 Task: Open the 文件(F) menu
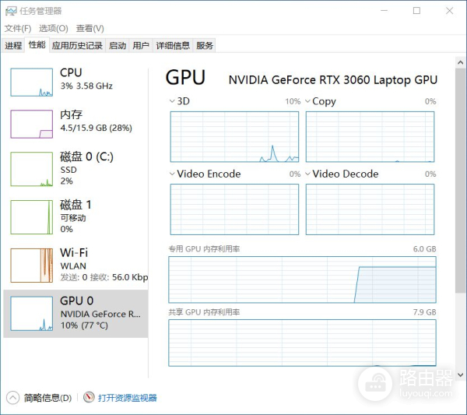18,29
